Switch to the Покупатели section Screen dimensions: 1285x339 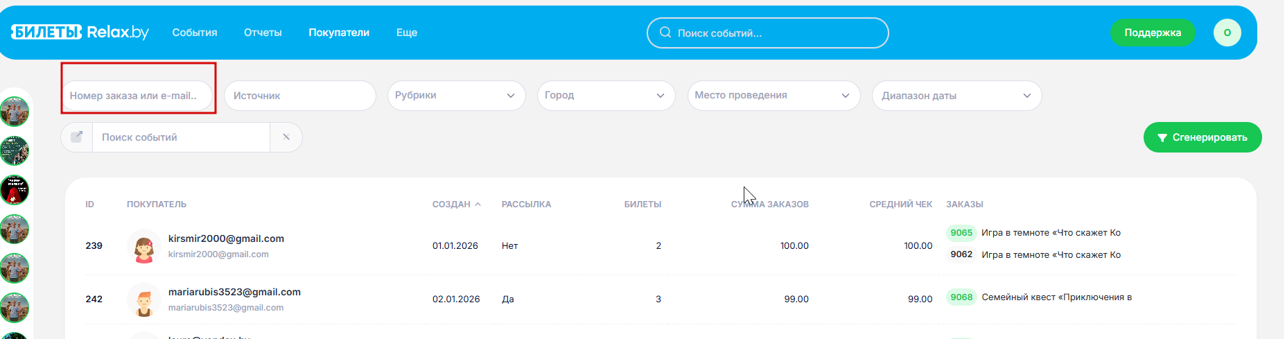[x=339, y=33]
